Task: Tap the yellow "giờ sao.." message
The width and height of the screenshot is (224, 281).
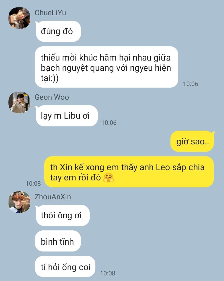Action: pyautogui.click(x=192, y=141)
